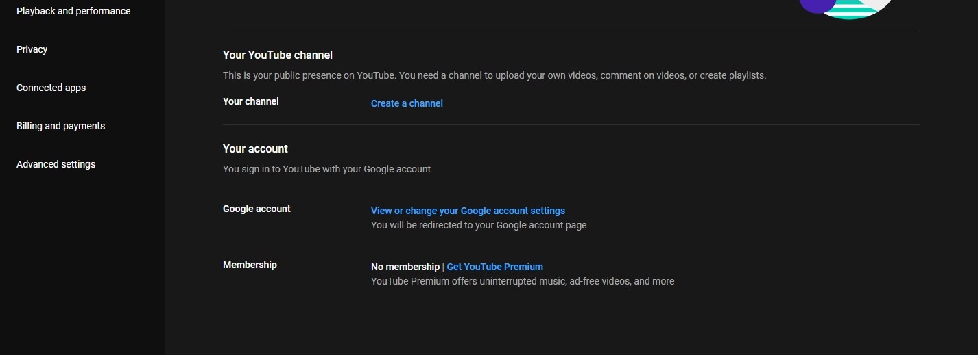
Task: Select the Your YouTube channel heading
Action: point(278,55)
